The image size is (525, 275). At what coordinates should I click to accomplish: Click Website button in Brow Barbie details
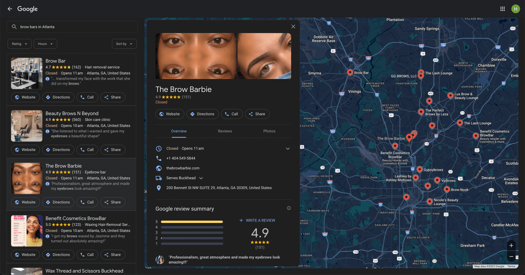pos(170,114)
